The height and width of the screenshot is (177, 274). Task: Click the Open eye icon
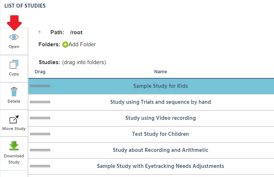point(14,37)
